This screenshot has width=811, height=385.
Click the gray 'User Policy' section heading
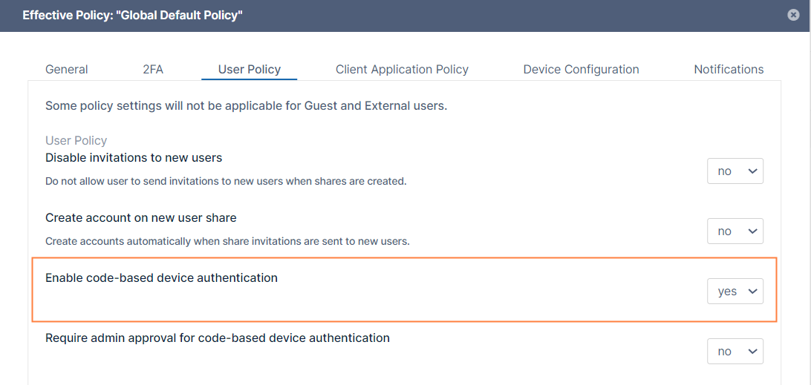pyautogui.click(x=76, y=140)
